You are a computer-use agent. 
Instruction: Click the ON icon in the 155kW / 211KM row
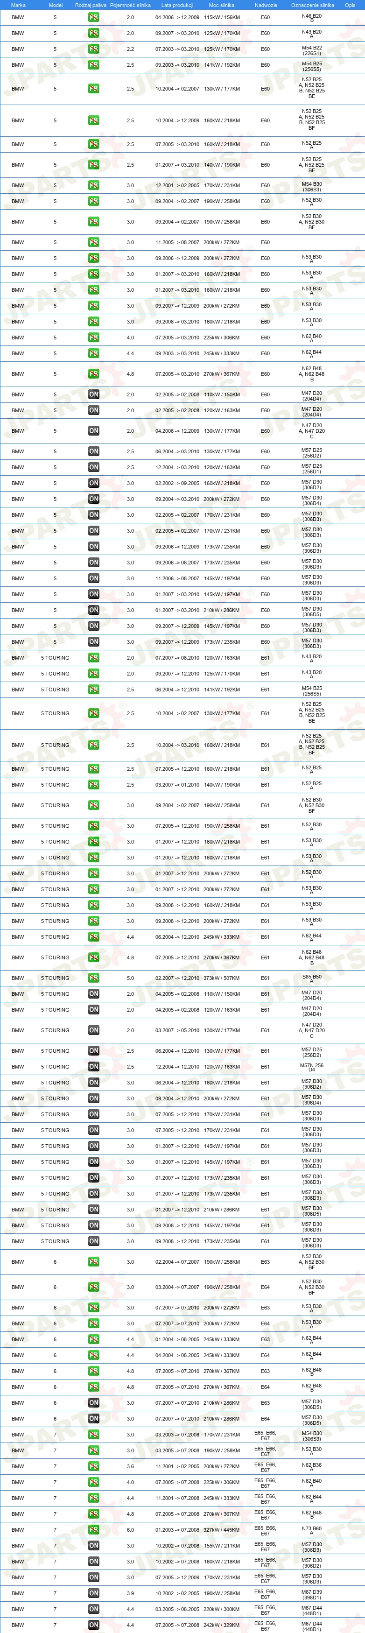pyautogui.click(x=94, y=1545)
